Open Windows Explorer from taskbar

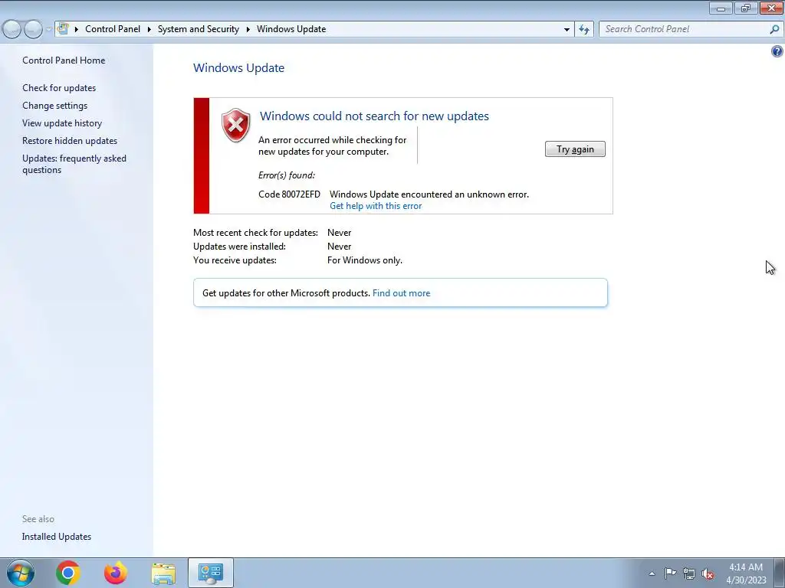click(163, 573)
